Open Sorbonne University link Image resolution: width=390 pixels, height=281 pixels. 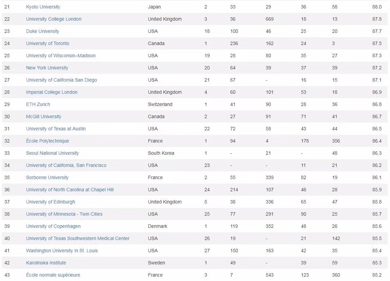coord(47,177)
